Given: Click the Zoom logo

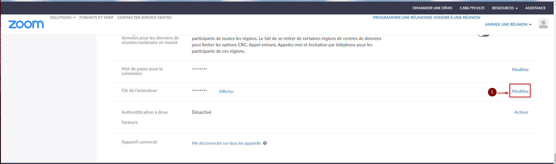Looking at the screenshot, I should click(x=26, y=24).
